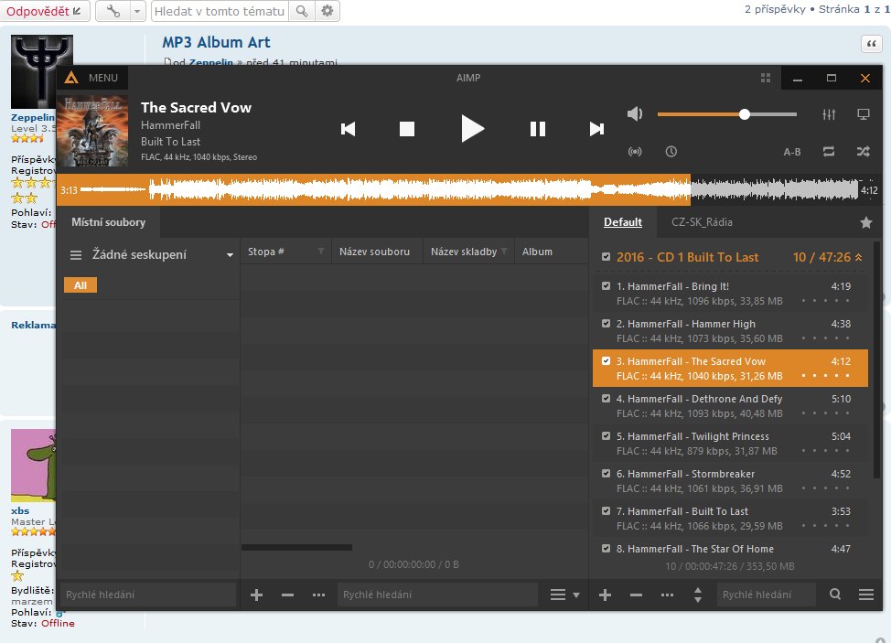Viewport: 891px width, 643px height.
Task: Click the library Rychlé hledání search field
Action: click(x=437, y=595)
